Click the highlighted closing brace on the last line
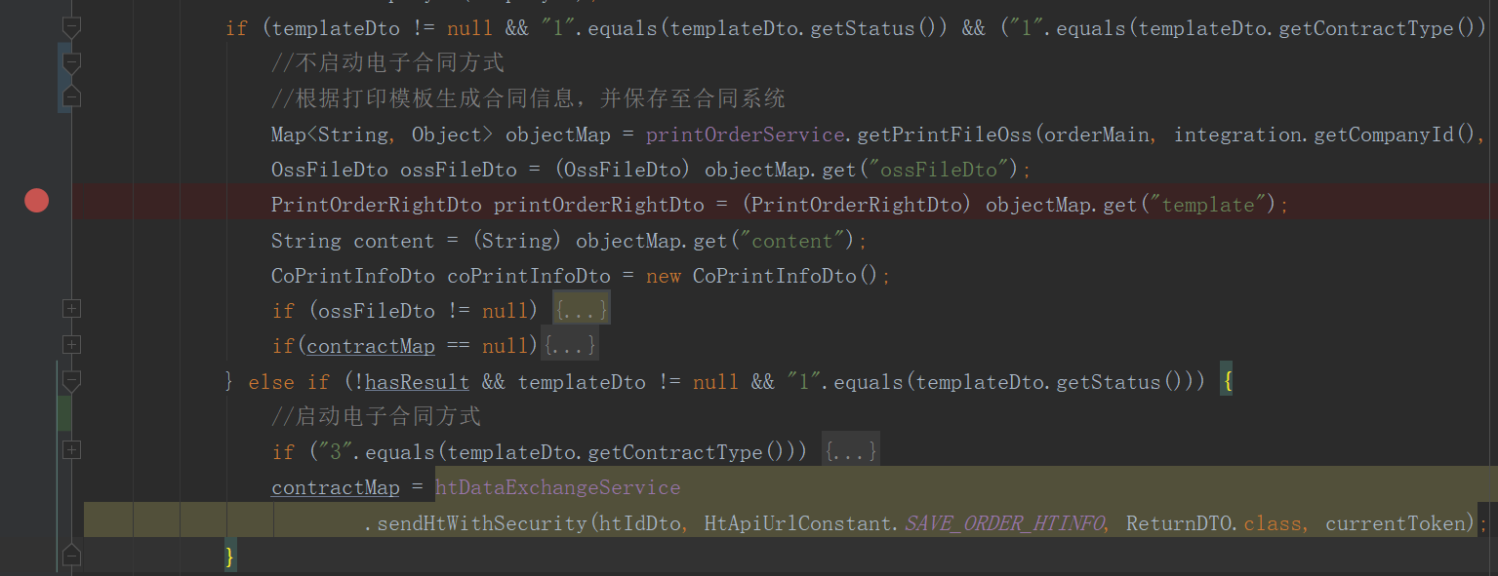Viewport: 1498px width, 576px height. 230,557
